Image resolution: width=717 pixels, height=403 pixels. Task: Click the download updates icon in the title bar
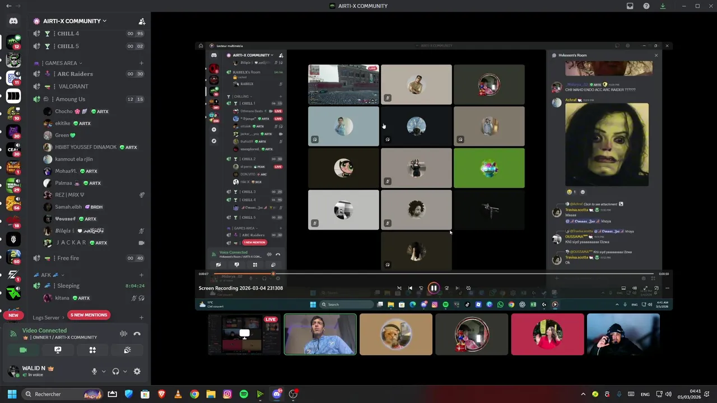point(663,6)
